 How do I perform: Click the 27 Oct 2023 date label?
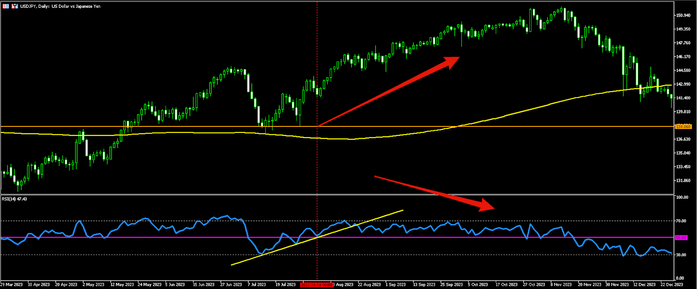point(534,285)
